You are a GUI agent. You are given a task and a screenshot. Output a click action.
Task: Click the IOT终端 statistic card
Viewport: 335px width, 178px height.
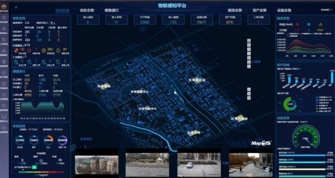(x=145, y=20)
